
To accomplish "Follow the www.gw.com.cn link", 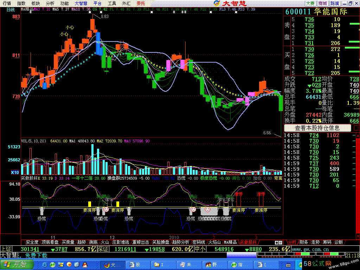I will [310, 249].
